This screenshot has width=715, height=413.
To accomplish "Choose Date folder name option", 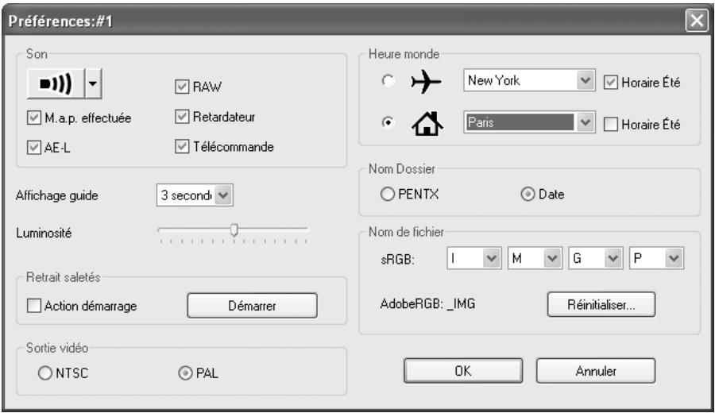I will (528, 195).
